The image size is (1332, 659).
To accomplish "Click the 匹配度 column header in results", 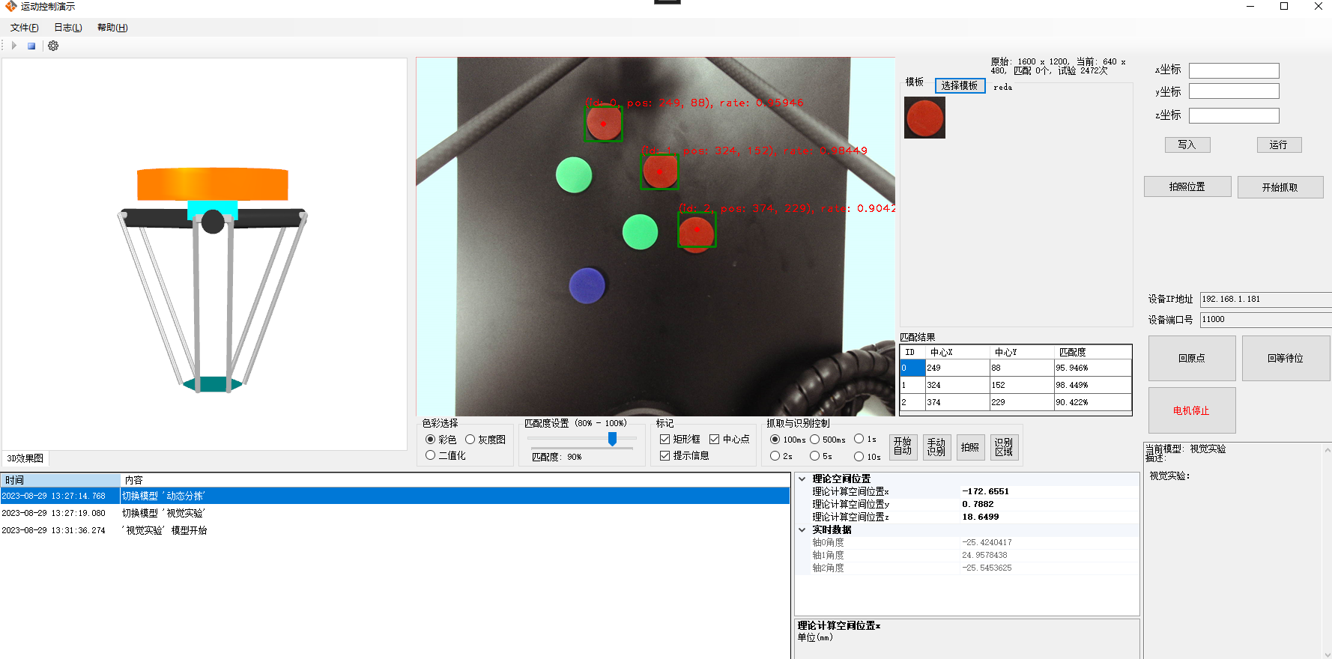I will click(1093, 352).
